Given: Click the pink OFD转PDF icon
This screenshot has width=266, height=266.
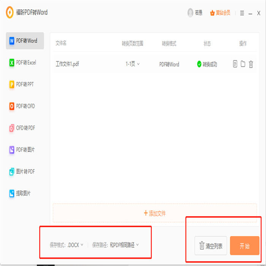Looking at the screenshot, I should 12,128.
